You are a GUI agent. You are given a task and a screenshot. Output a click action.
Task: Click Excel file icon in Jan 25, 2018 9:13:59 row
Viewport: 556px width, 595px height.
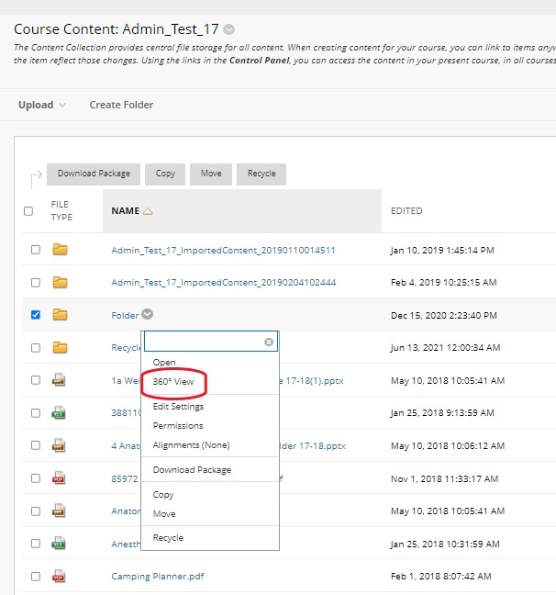(59, 412)
